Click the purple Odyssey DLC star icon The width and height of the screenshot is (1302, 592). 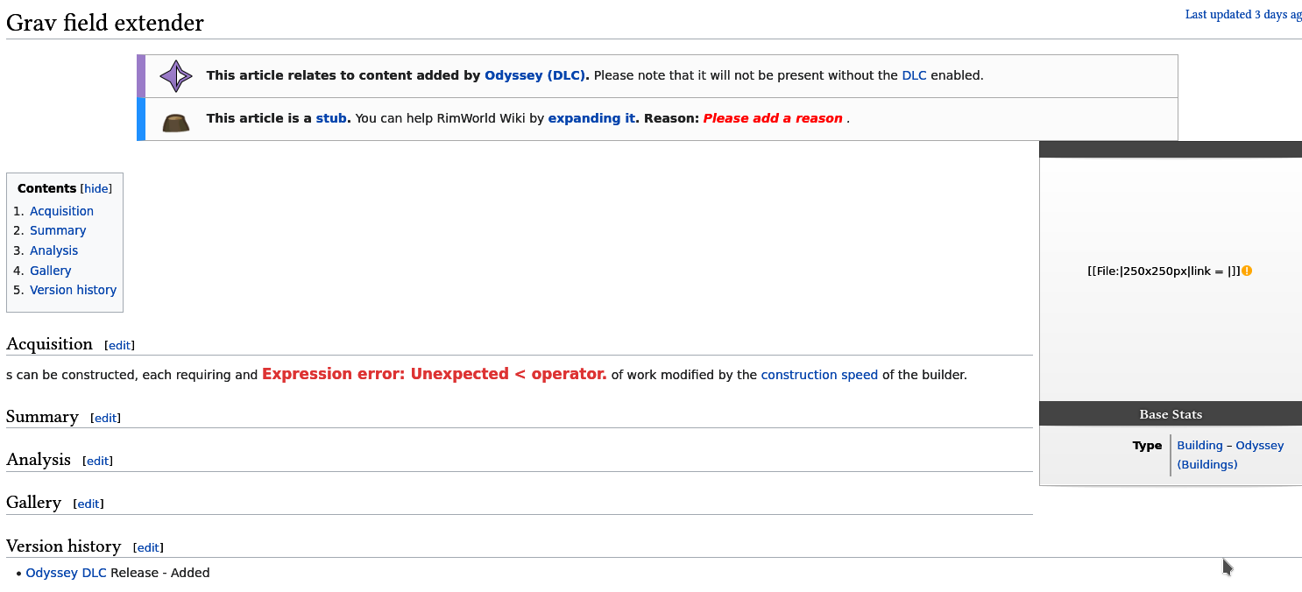176,76
